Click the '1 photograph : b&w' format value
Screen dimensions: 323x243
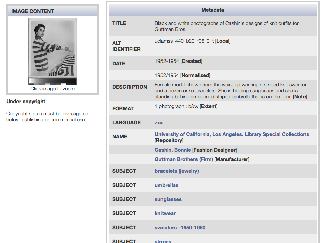tap(177, 106)
